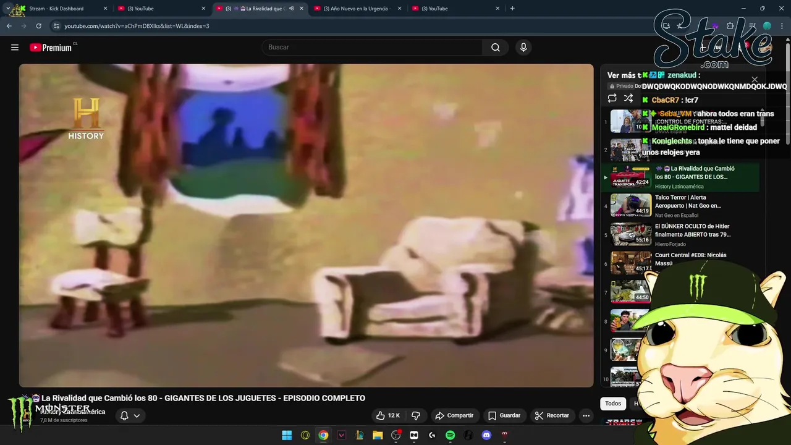
Task: Open the tab search dropdown arrow
Action: click(x=8, y=9)
